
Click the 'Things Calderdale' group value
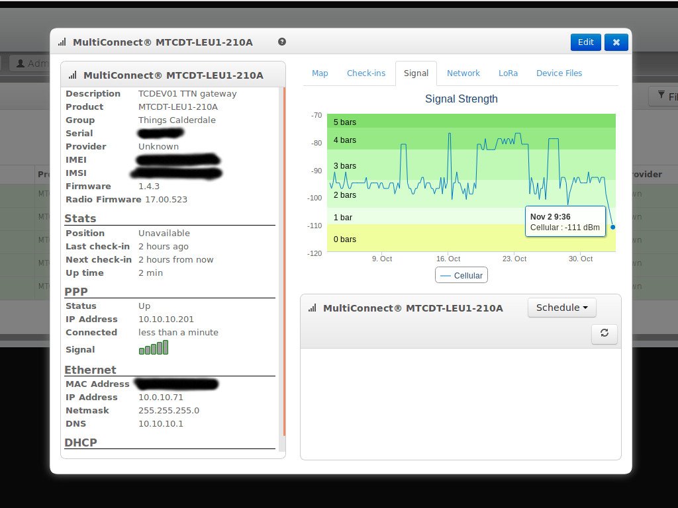177,120
